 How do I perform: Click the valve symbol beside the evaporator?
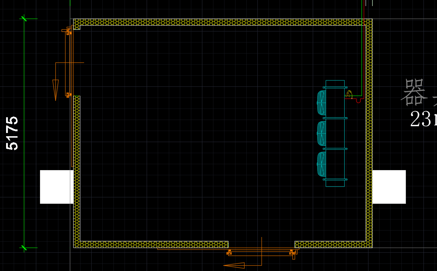[x=349, y=95]
